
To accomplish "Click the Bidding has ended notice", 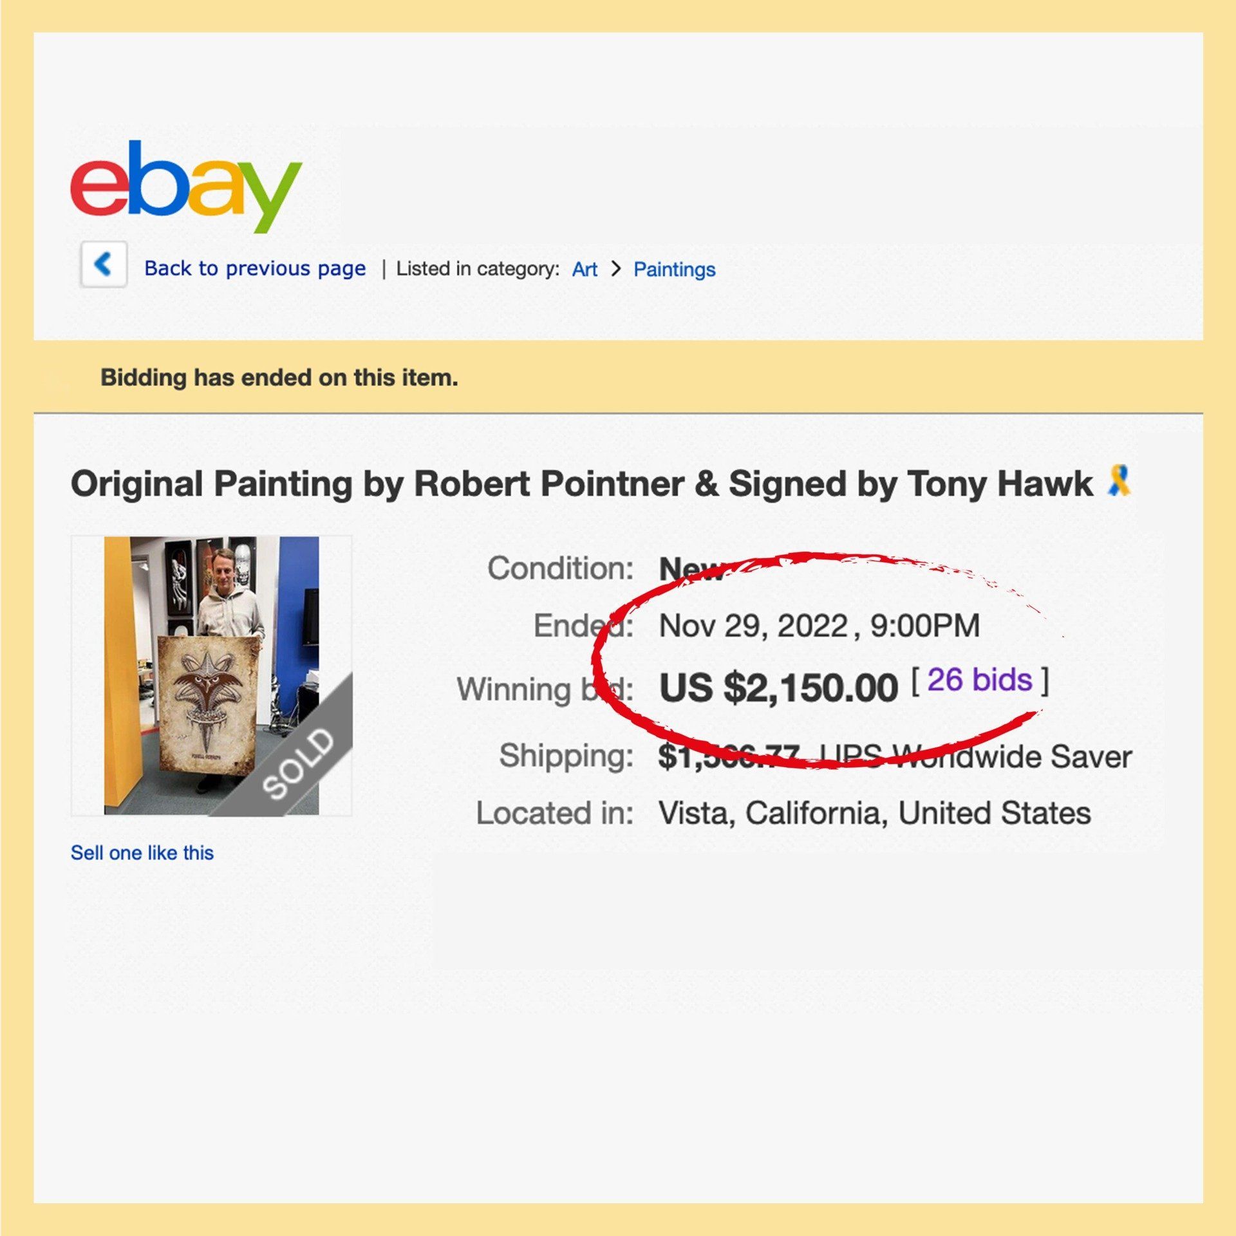I will 279,377.
